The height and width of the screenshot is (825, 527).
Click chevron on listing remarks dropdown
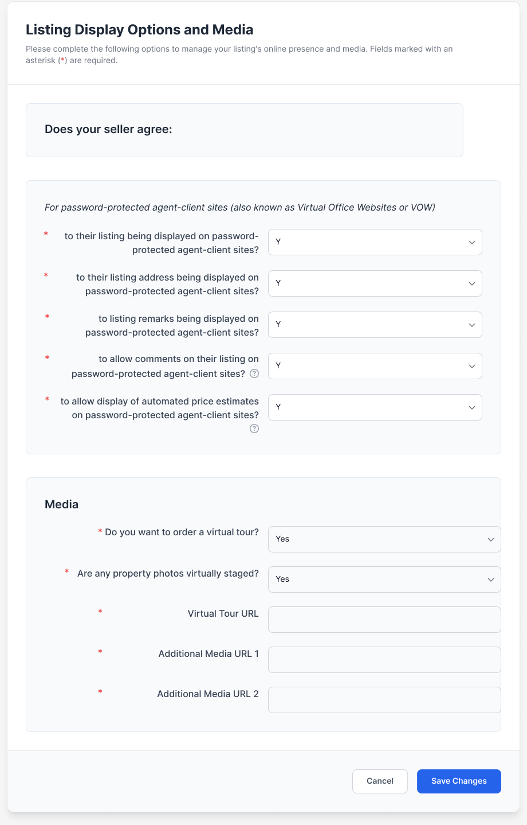(472, 325)
